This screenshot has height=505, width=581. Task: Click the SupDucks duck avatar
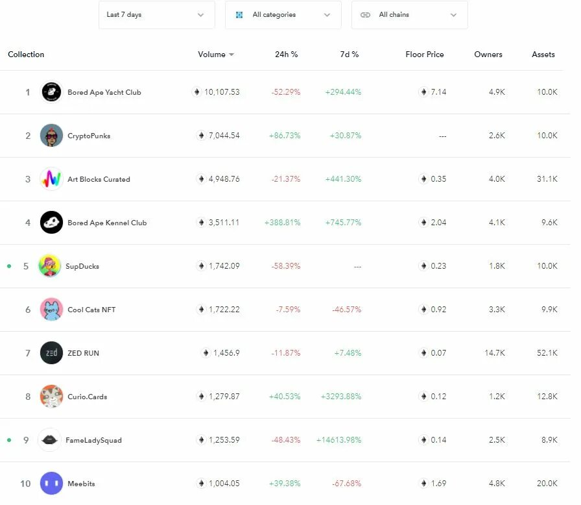[x=50, y=266]
